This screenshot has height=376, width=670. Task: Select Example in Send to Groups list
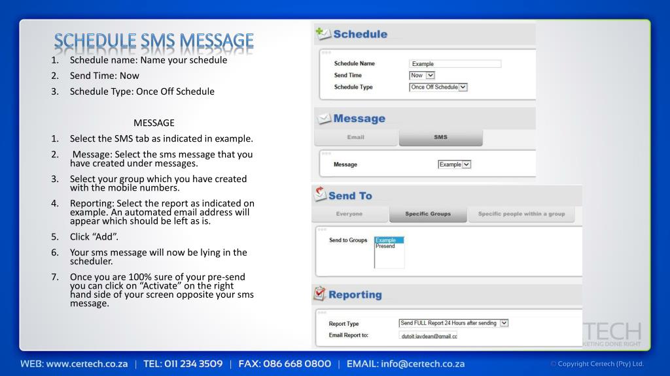(x=389, y=240)
